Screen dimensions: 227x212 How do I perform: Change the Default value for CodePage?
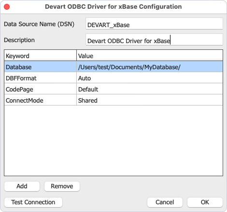pos(150,89)
